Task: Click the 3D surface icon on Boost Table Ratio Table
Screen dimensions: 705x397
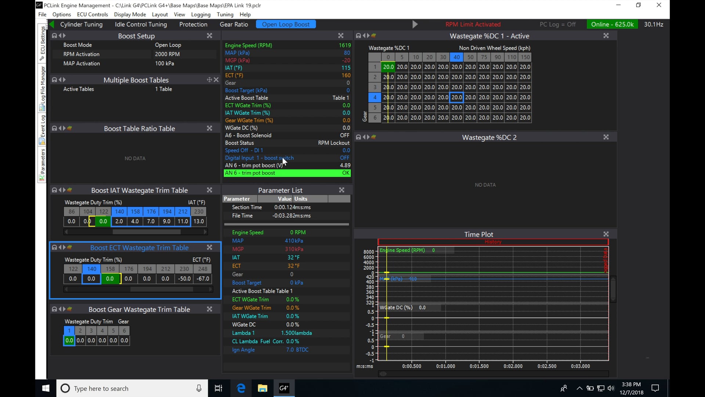Action: coord(69,128)
